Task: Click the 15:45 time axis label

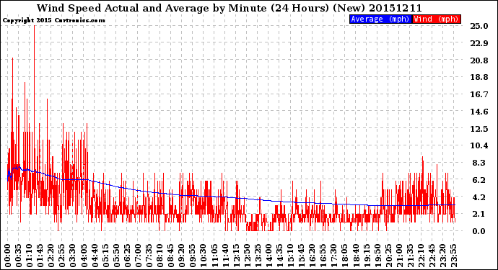Action: click(x=302, y=256)
